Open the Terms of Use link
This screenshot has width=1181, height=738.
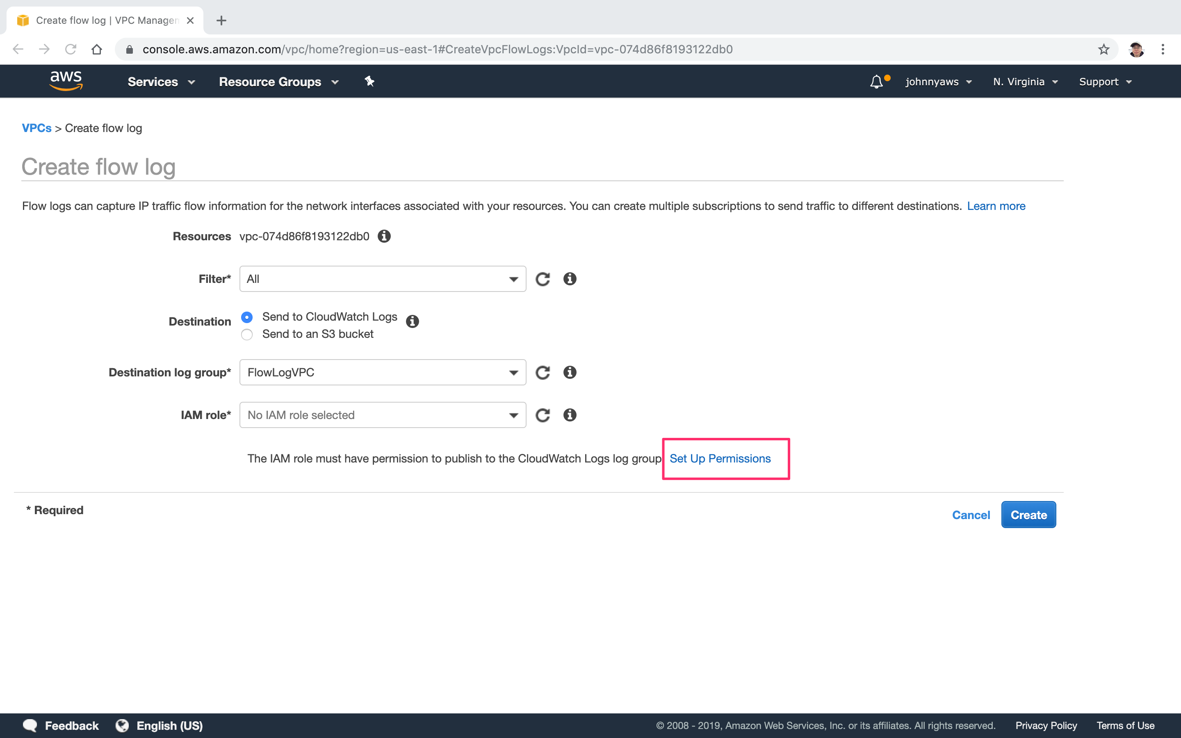[x=1125, y=725]
